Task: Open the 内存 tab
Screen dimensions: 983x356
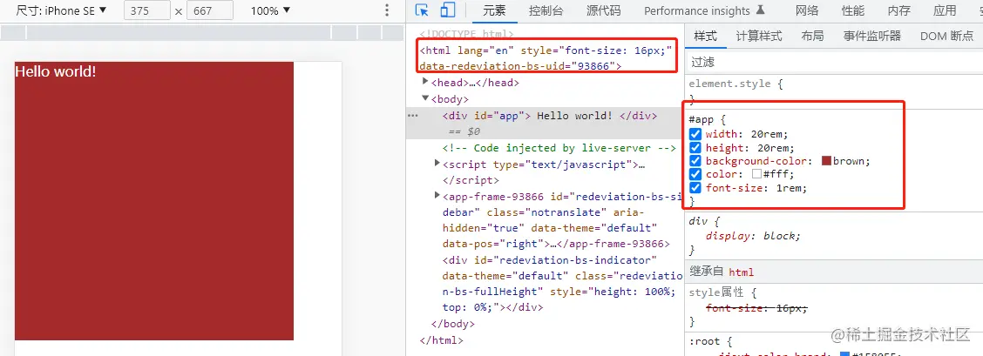Action: [x=899, y=10]
